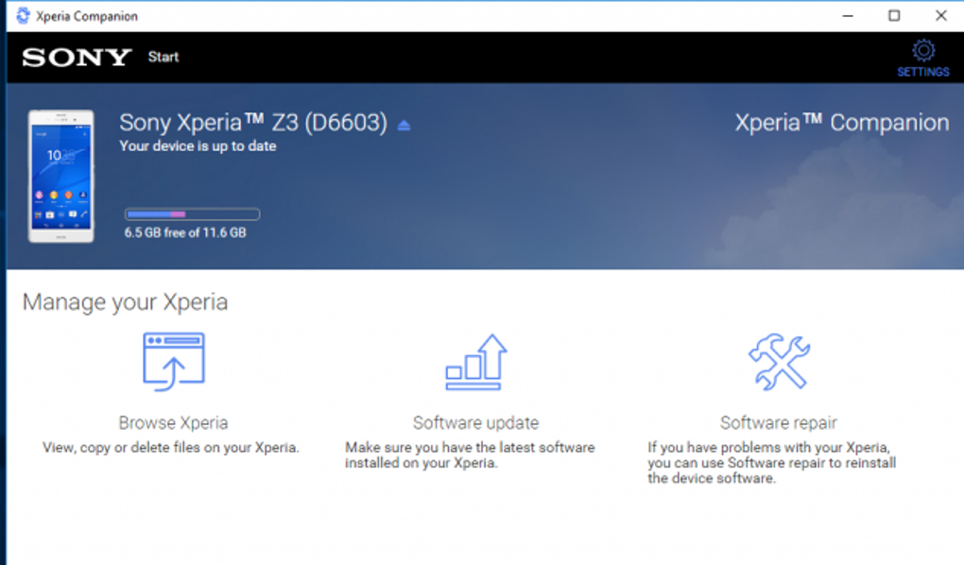The image size is (964, 565).
Task: Click the '6.5 GB free of 11.6 GB' text
Action: pyautogui.click(x=185, y=232)
